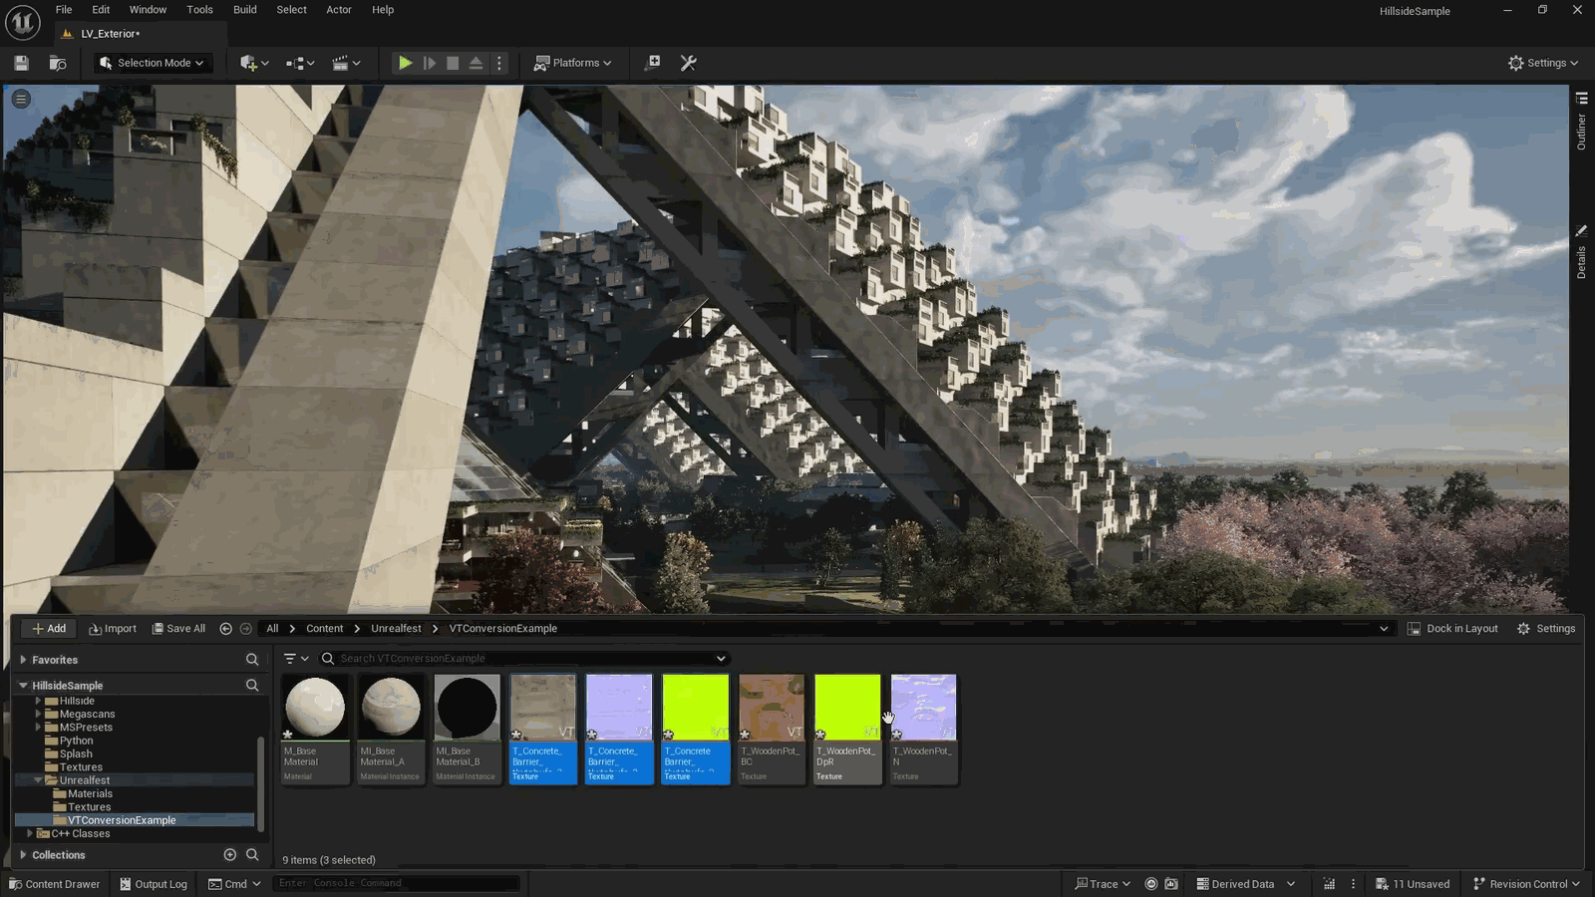Collapse the HillsideSample tree section
Image resolution: width=1595 pixels, height=897 pixels.
(23, 686)
